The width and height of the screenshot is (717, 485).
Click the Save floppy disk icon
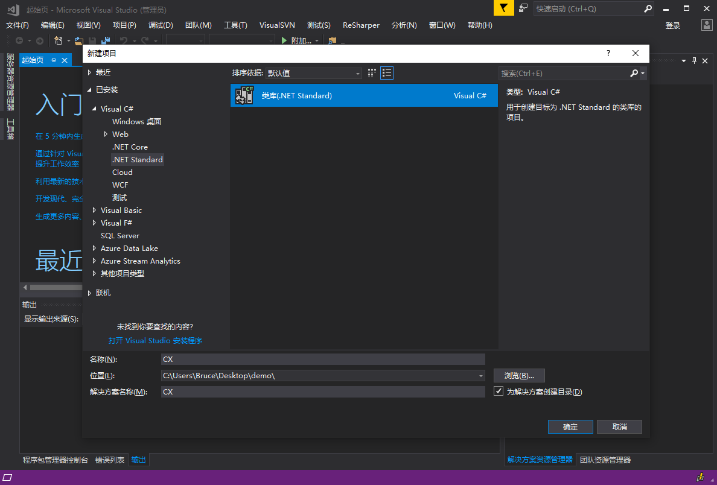point(92,40)
